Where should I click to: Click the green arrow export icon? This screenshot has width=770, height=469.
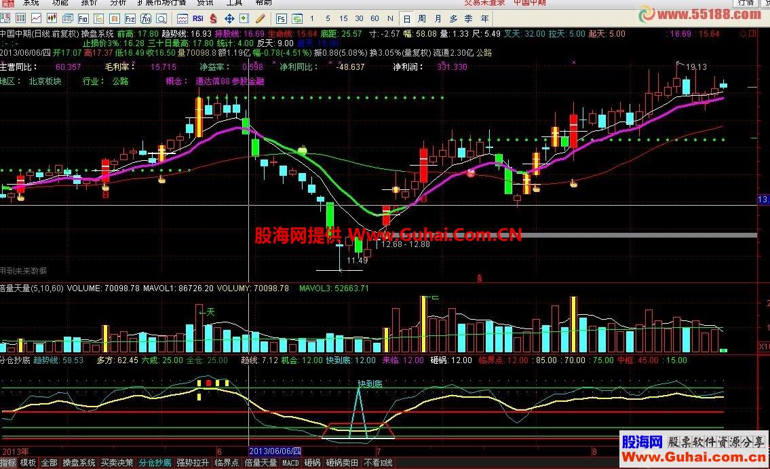point(244,18)
